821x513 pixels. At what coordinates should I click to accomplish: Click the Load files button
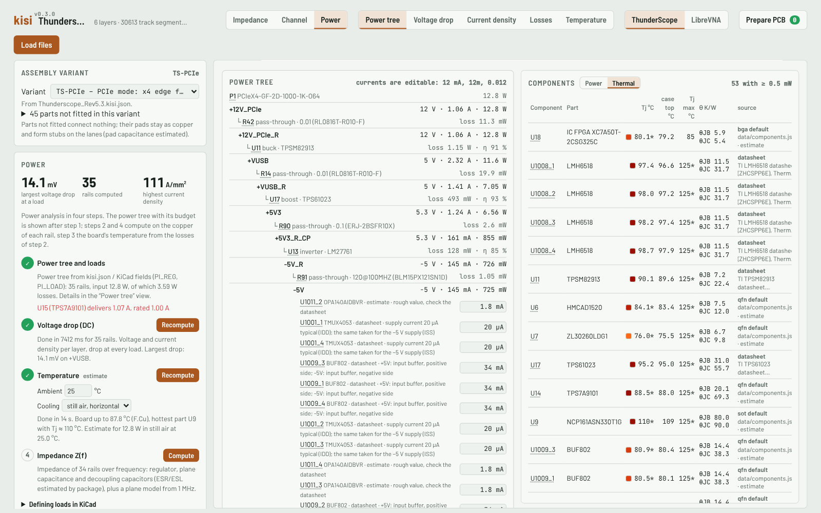point(36,45)
